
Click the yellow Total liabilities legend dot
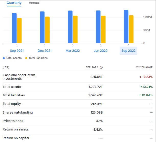pos(26,58)
